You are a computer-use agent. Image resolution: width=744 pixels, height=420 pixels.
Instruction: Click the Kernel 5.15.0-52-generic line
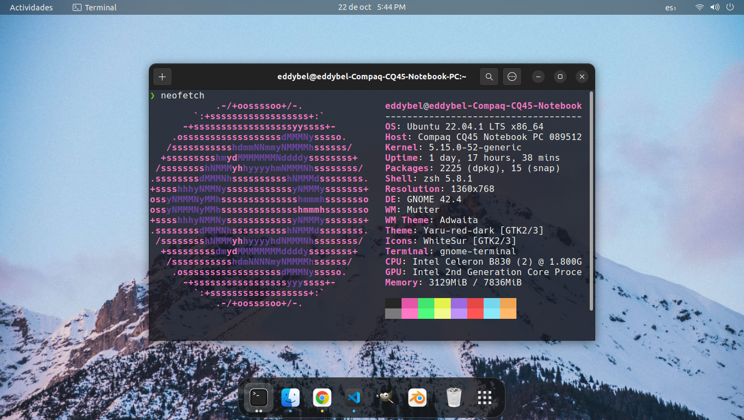(454, 148)
